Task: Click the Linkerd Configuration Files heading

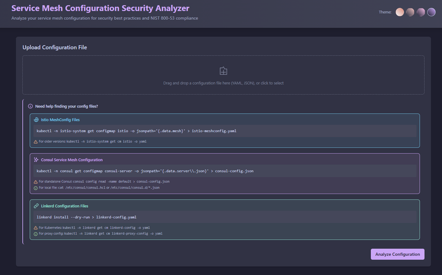Action: 65,206
